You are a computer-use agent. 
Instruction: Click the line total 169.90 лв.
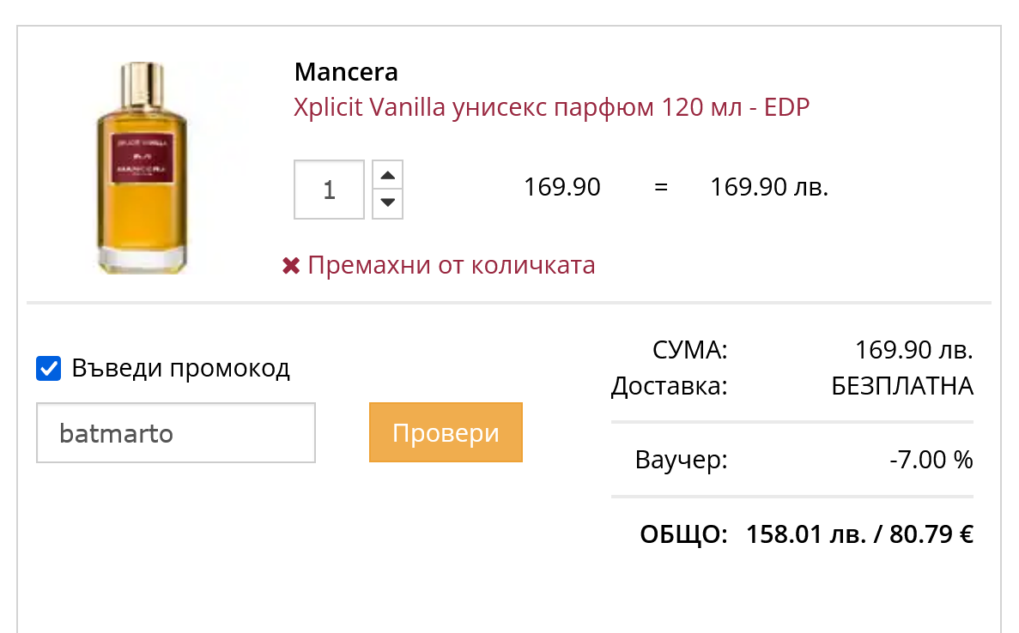(x=769, y=187)
